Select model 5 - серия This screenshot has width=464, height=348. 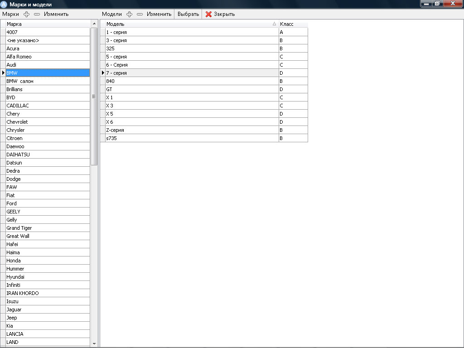192,57
